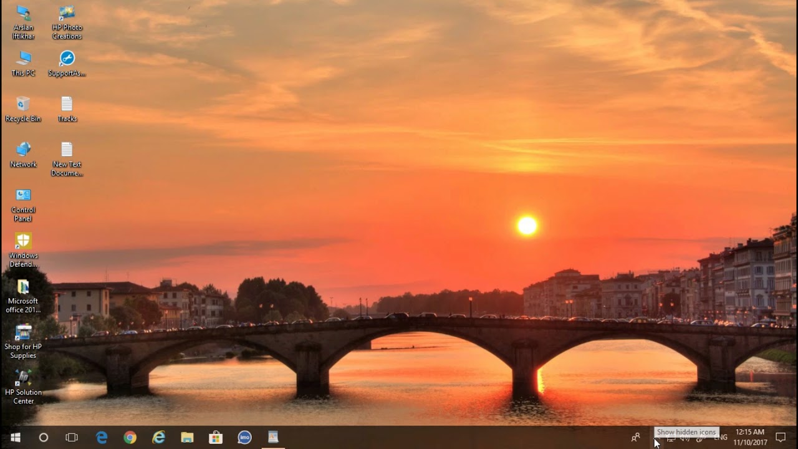
Task: Select the HP Solution Center icon
Action: point(23,387)
